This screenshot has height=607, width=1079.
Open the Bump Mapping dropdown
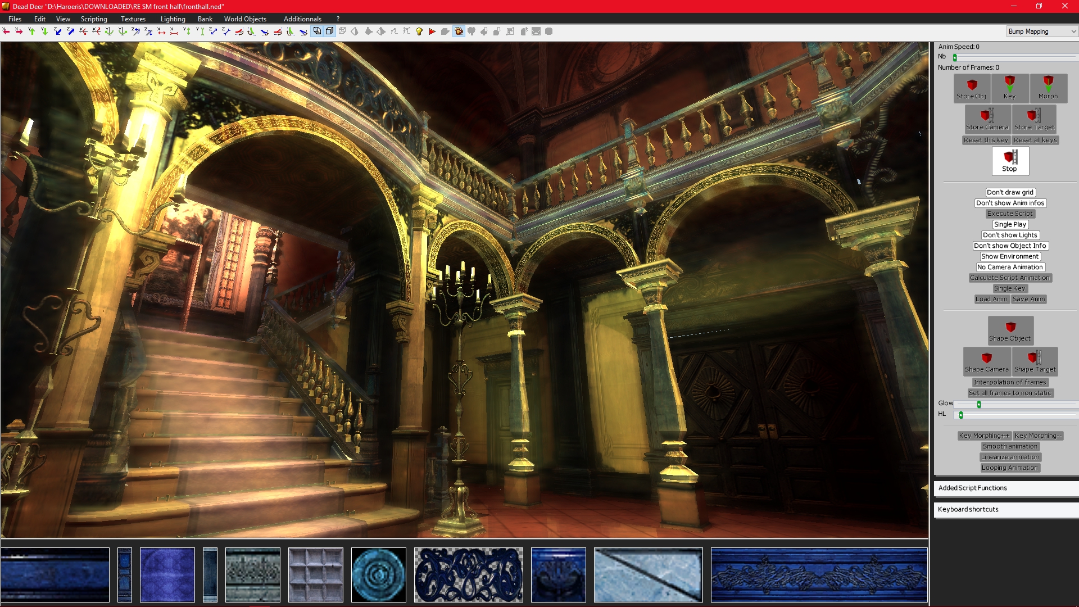pos(1041,31)
